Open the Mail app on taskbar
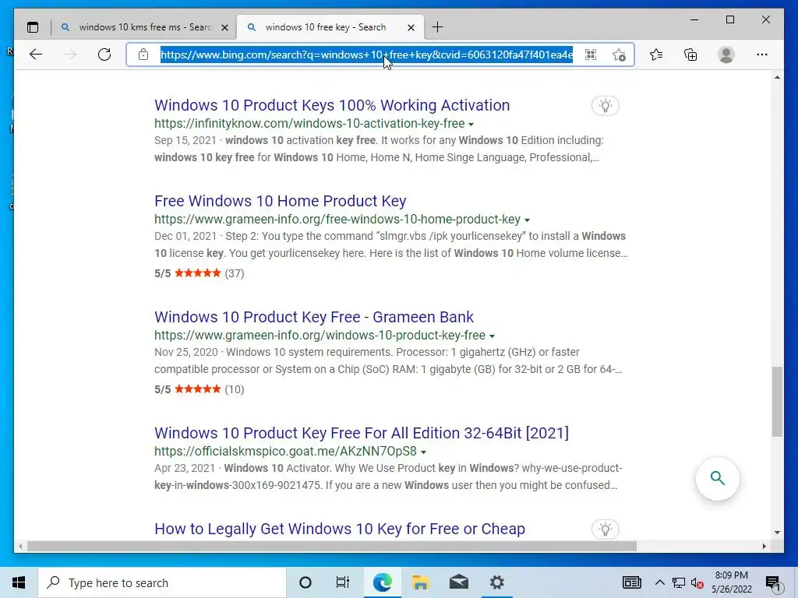 click(x=459, y=582)
